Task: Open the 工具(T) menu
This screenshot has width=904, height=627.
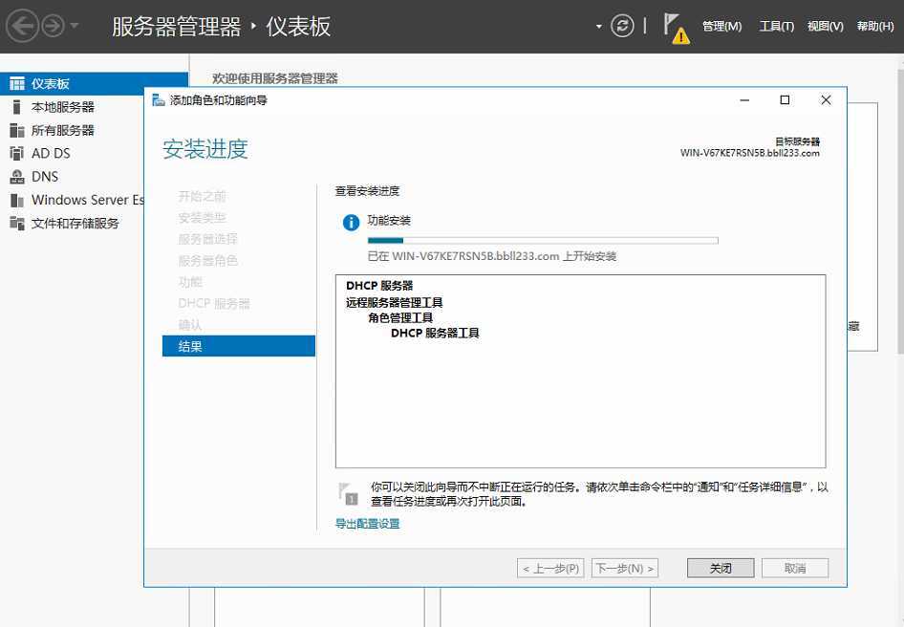Action: click(x=777, y=26)
